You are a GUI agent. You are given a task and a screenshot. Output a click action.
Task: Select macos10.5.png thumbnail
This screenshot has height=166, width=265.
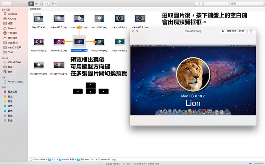pyautogui.click(x=39, y=42)
